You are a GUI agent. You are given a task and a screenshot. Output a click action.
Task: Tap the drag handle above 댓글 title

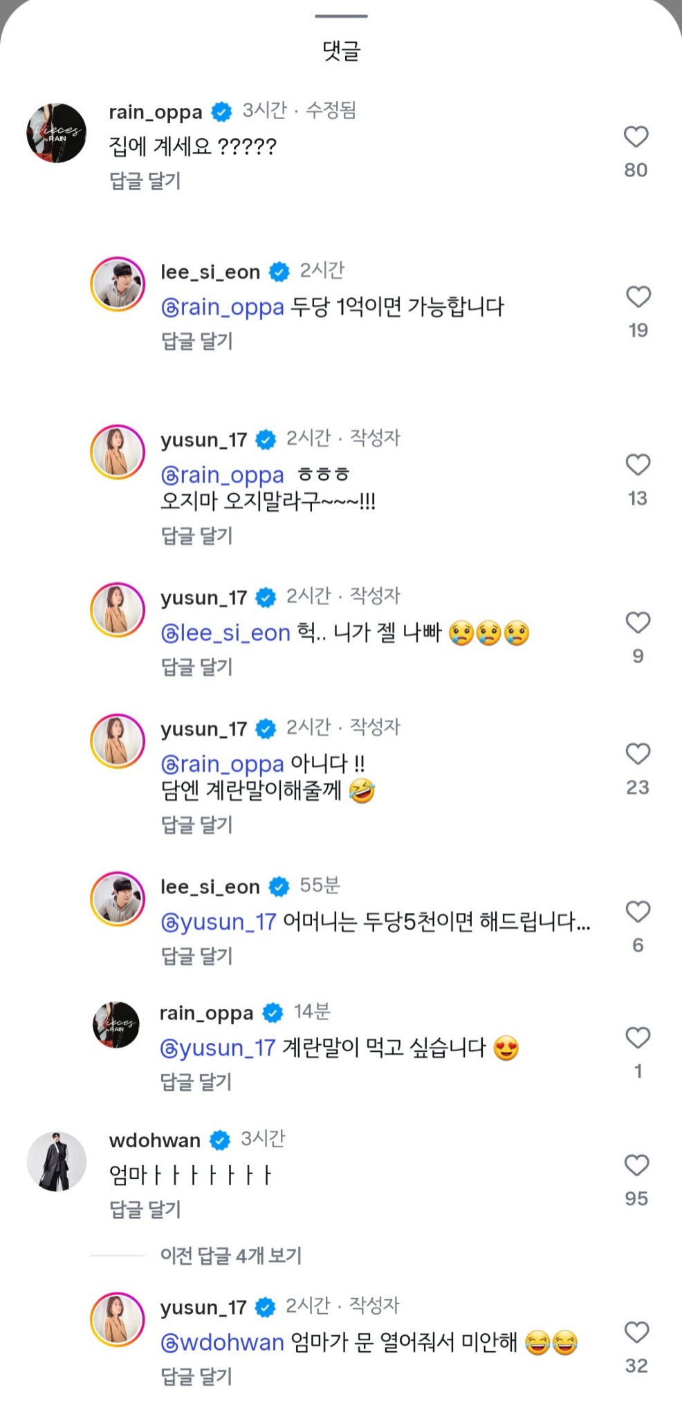pyautogui.click(x=341, y=16)
